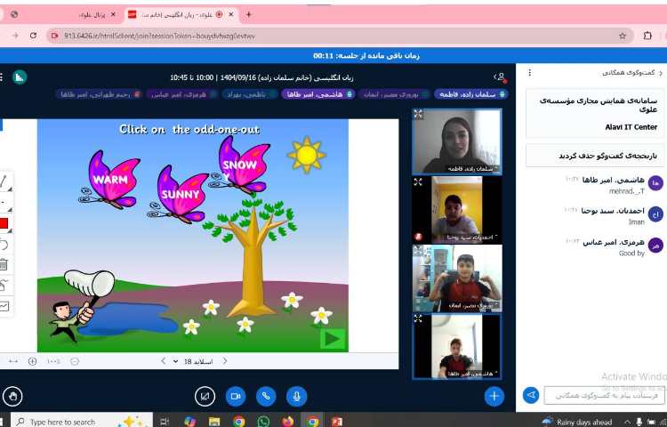This screenshot has width=667, height=427.
Task: Click the whiteboard clear trash tool
Action: pos(4,265)
